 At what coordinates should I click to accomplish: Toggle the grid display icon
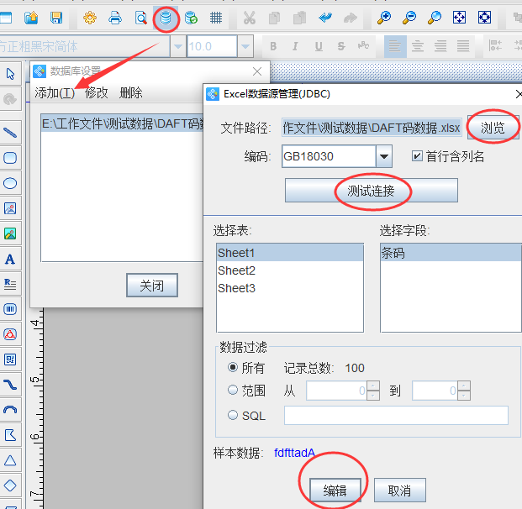pos(216,18)
